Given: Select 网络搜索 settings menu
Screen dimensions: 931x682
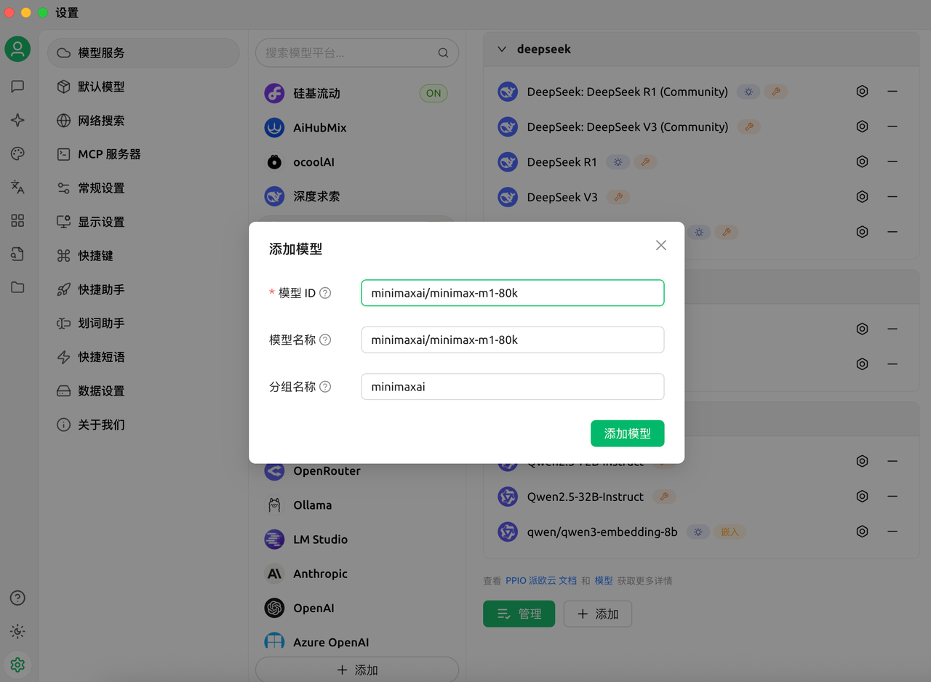Looking at the screenshot, I should click(143, 121).
